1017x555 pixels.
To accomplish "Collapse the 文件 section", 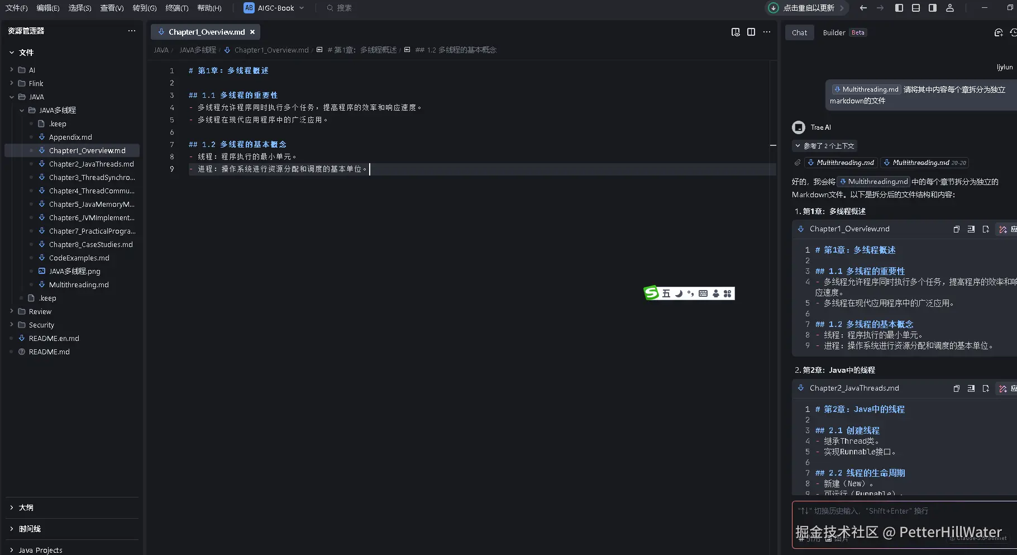I will pos(12,53).
